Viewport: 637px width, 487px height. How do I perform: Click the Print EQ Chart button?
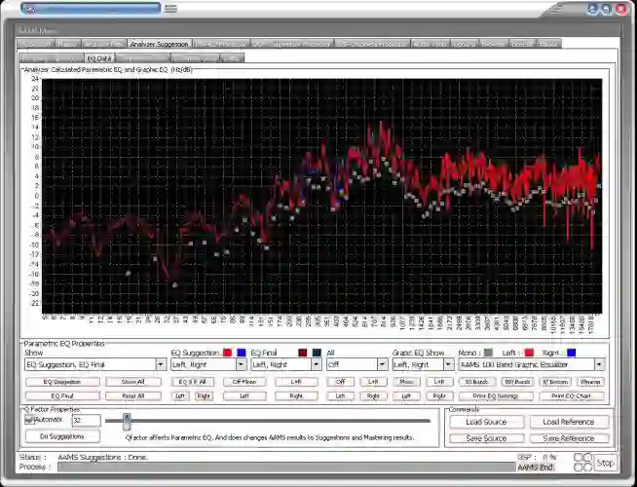tap(572, 395)
